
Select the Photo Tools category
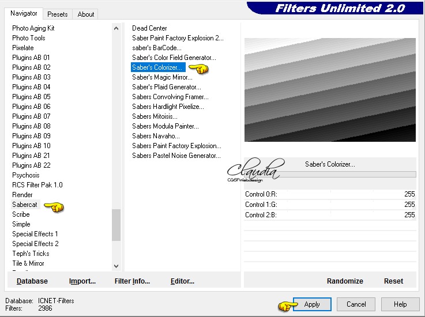click(x=29, y=38)
